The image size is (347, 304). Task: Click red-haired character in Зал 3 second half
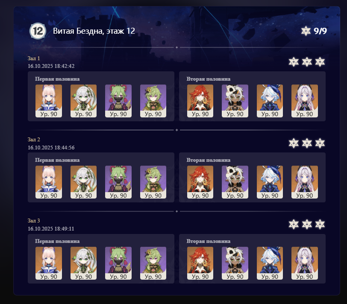tap(200, 263)
